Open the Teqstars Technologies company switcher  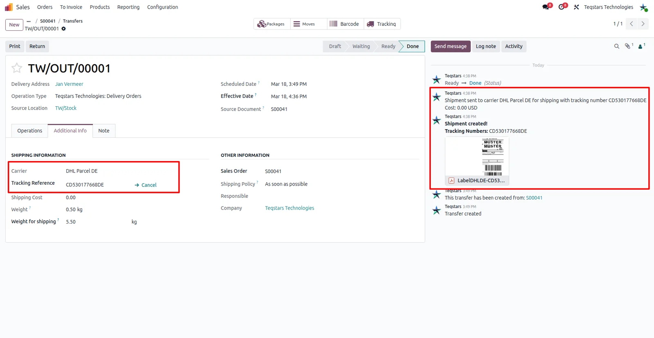pyautogui.click(x=609, y=7)
